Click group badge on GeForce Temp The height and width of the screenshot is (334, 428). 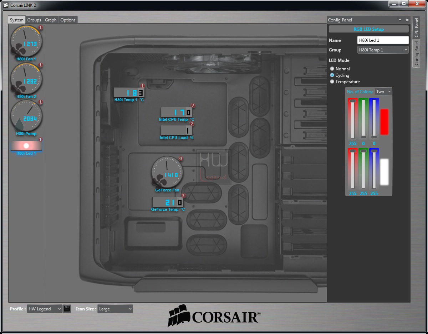click(x=183, y=196)
